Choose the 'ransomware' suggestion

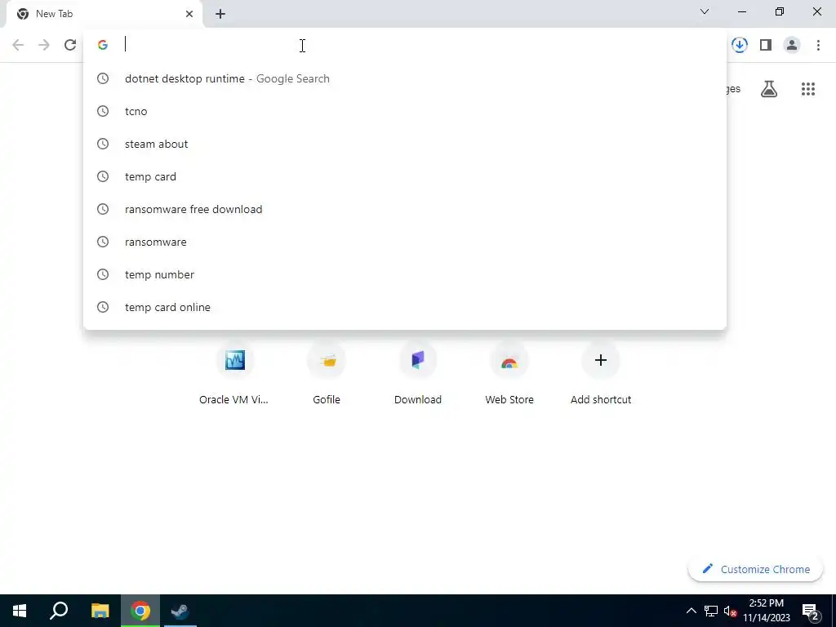tap(405, 242)
